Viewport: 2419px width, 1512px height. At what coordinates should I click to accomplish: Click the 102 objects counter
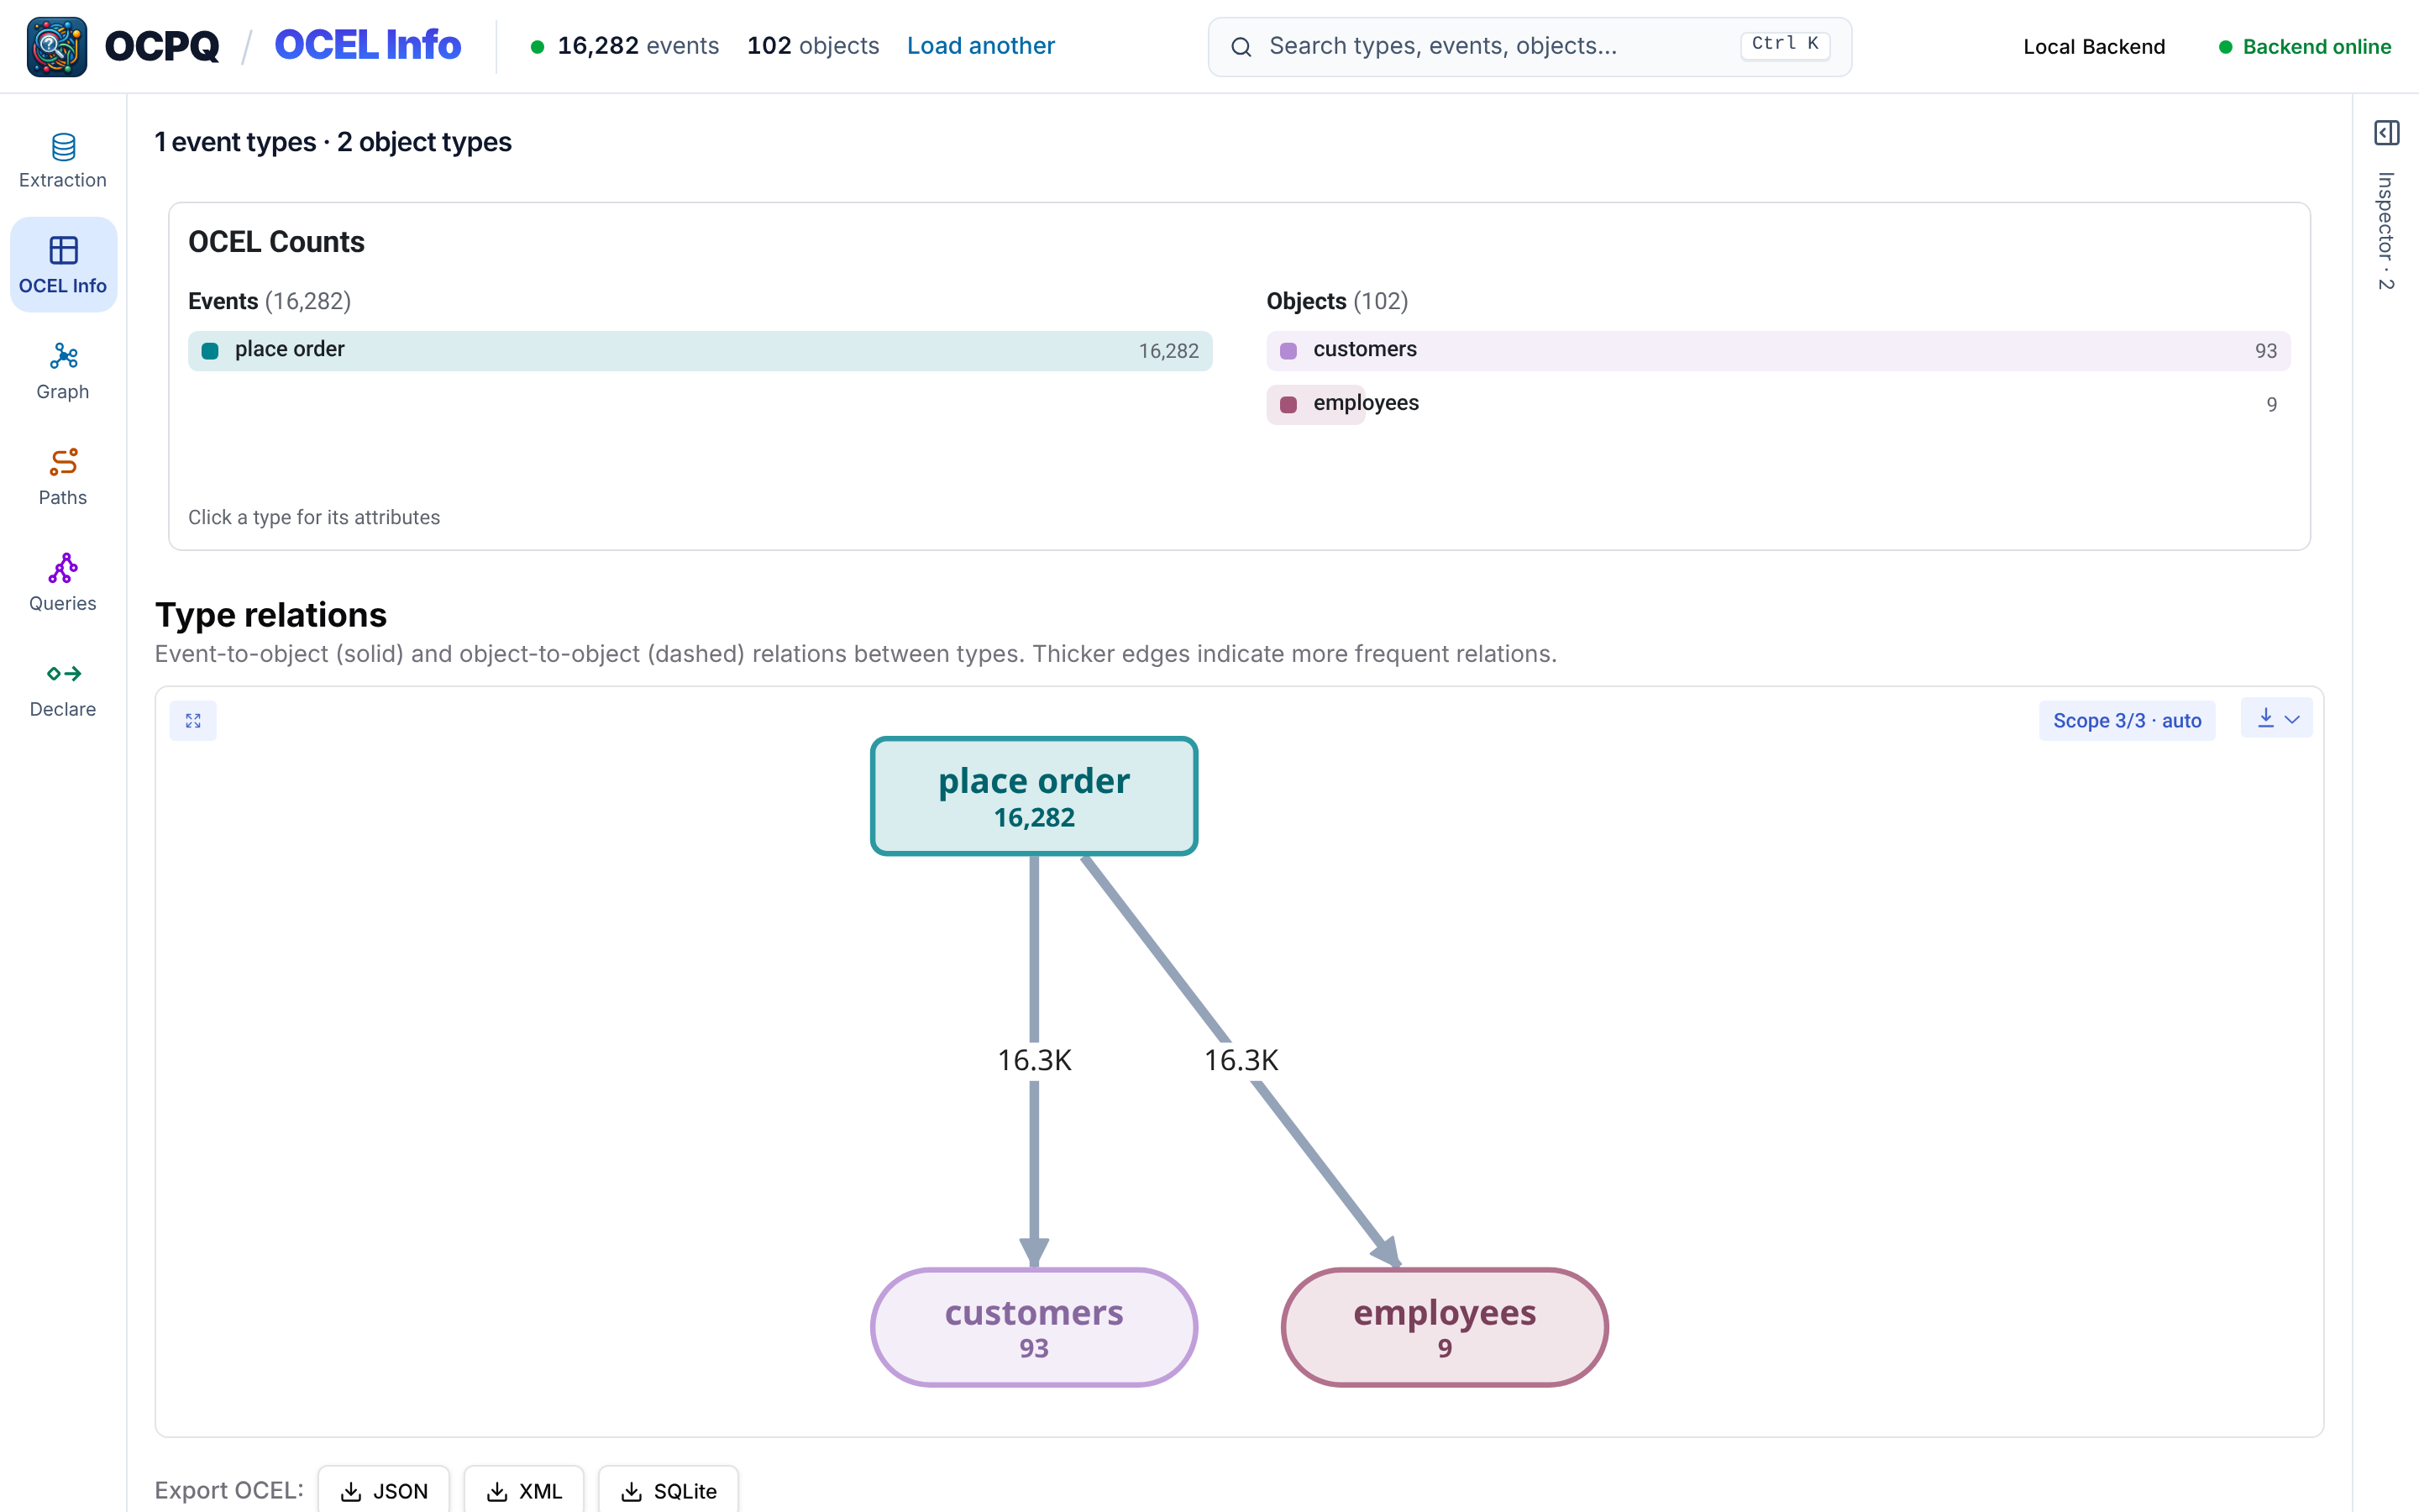tap(813, 46)
